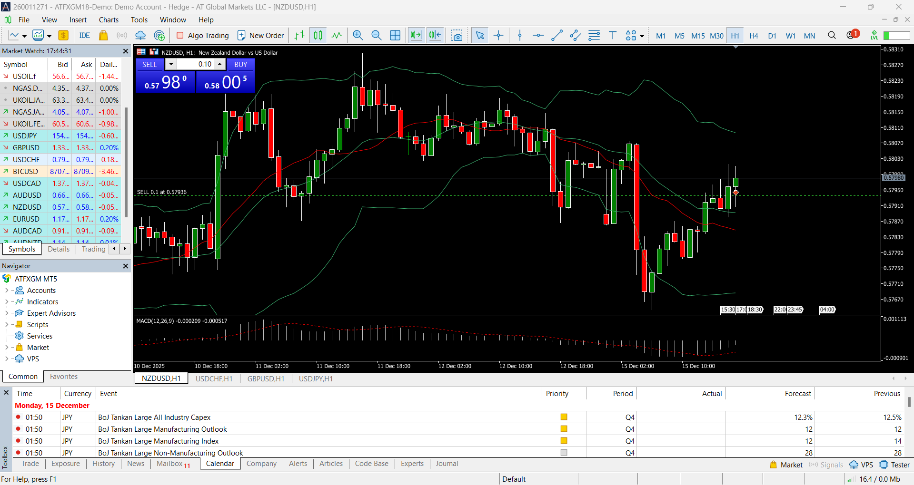The width and height of the screenshot is (914, 485).
Task: Toggle chart auto-scroll to latest bar
Action: point(416,35)
